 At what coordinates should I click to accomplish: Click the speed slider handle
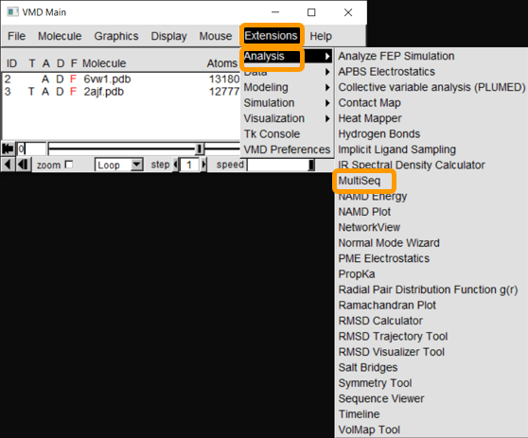[x=311, y=165]
